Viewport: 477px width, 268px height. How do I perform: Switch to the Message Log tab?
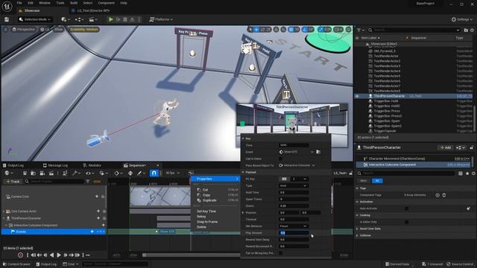(x=55, y=165)
